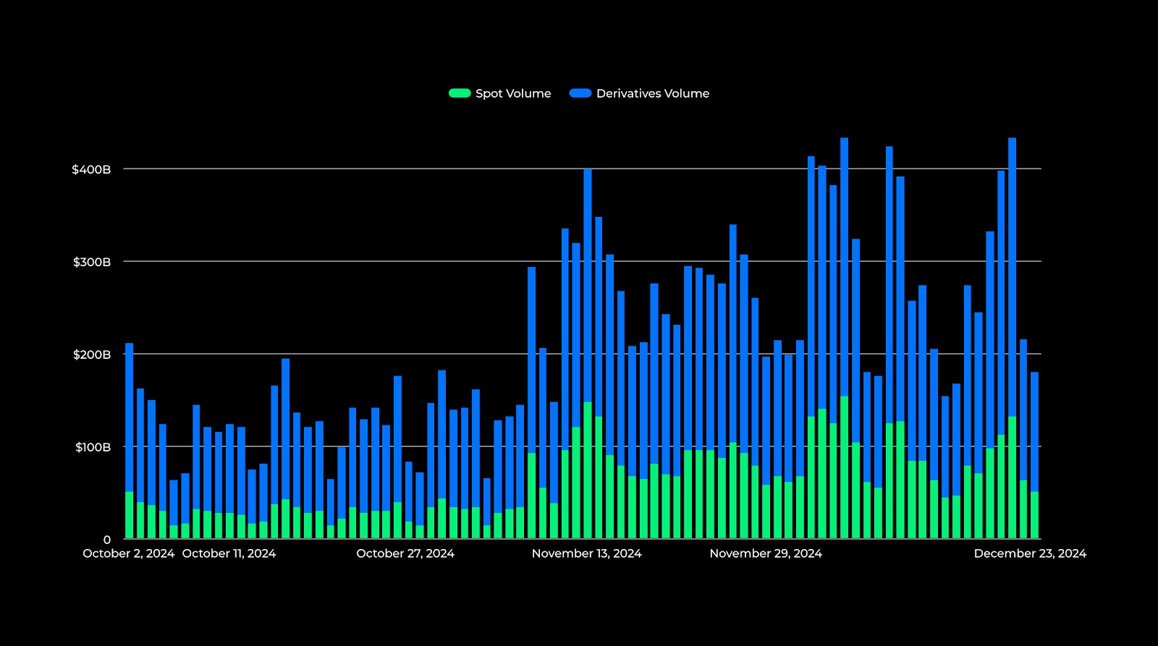Image resolution: width=1158 pixels, height=646 pixels.
Task: Click the bar peaking exactly at $400B in mid-November
Action: [588, 354]
